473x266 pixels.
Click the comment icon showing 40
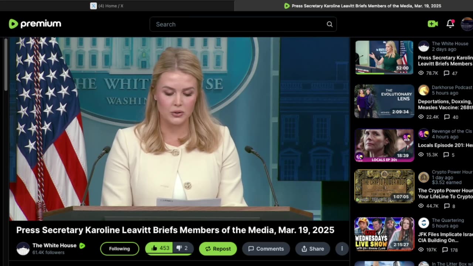click(x=447, y=117)
